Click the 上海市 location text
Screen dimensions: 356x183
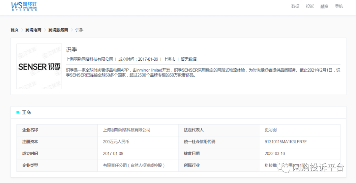pyautogui.click(x=169, y=59)
